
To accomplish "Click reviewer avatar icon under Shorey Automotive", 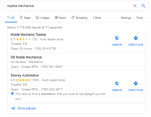I will click(x=12, y=93).
